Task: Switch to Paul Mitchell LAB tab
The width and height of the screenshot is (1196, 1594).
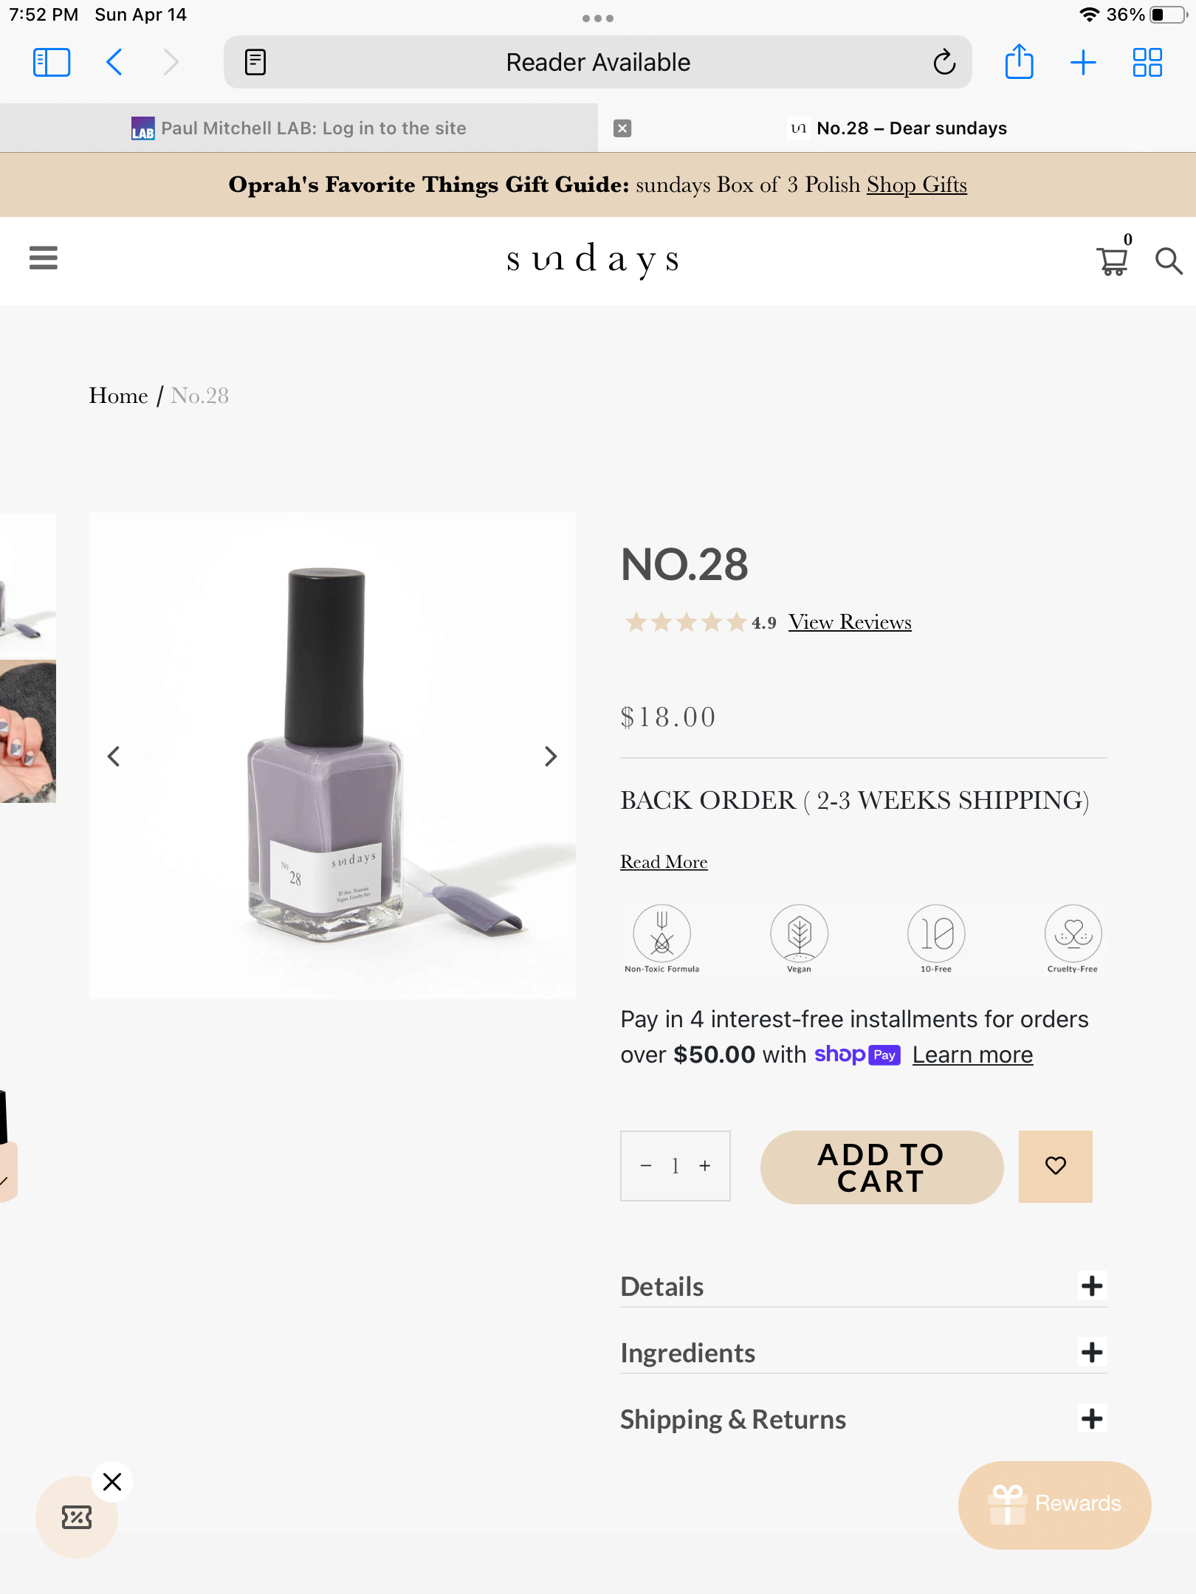Action: click(299, 128)
